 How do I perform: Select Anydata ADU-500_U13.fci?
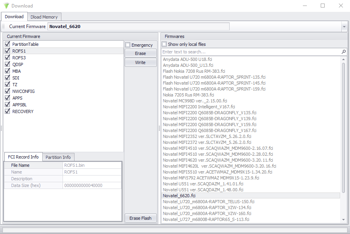click(188, 65)
